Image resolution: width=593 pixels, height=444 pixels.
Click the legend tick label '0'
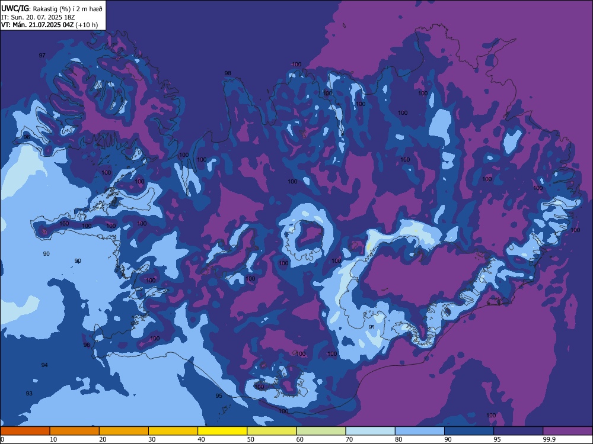2,439
